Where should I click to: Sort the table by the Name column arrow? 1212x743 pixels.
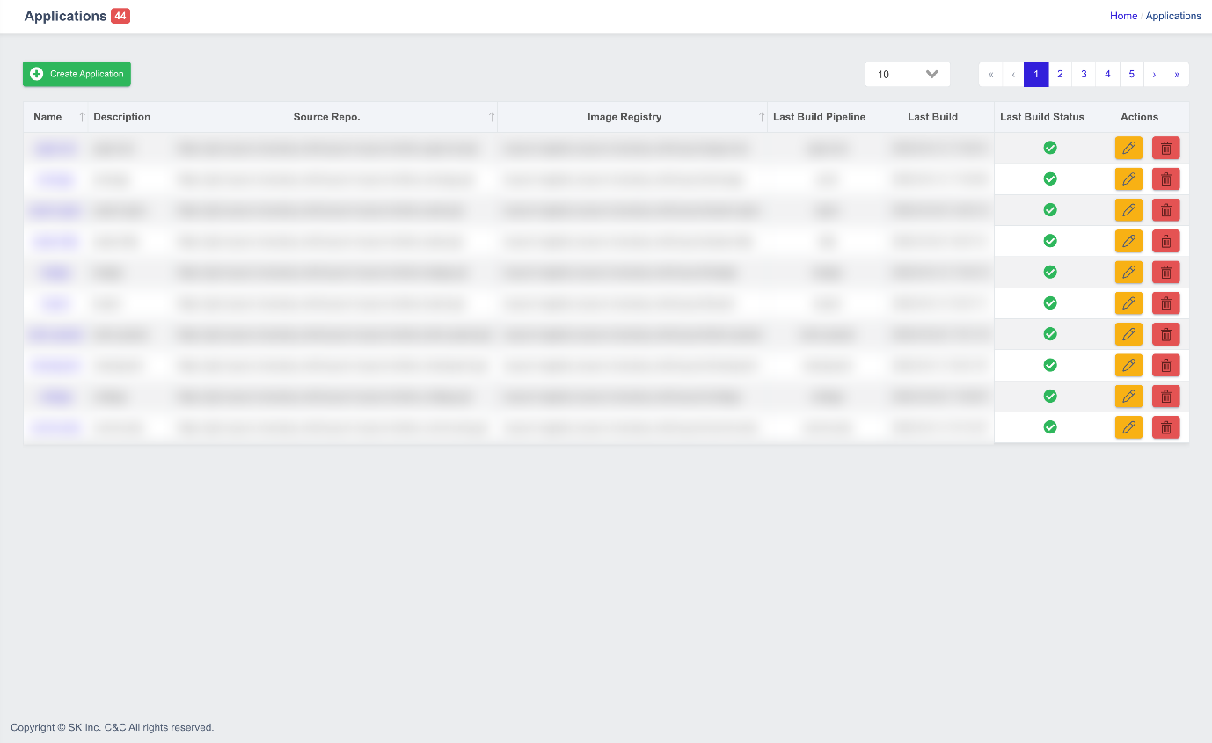(83, 117)
